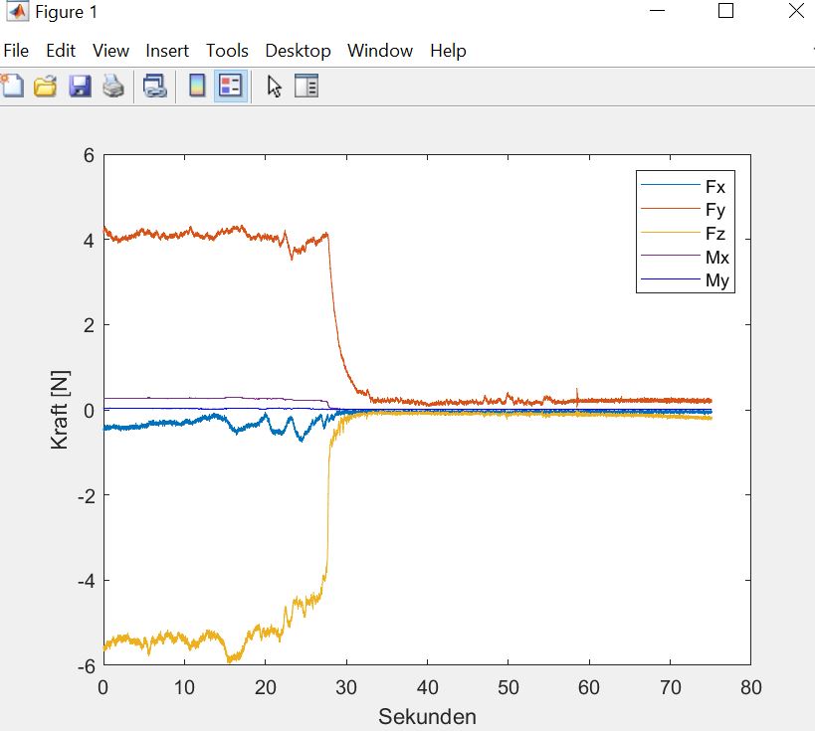Click the New Figure toolbar icon

(12, 87)
